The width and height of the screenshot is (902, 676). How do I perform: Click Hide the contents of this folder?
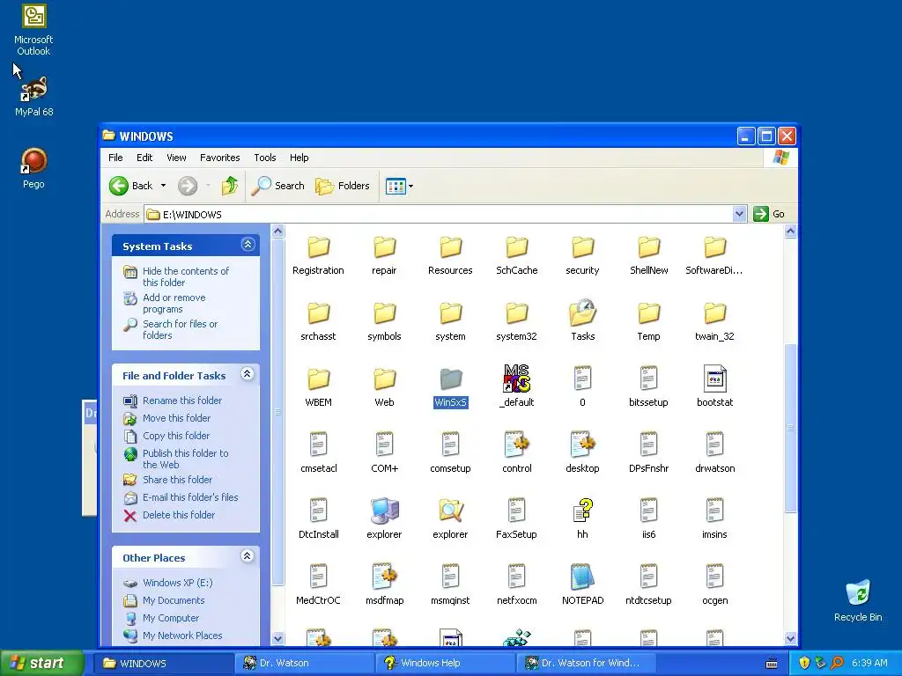coord(185,276)
